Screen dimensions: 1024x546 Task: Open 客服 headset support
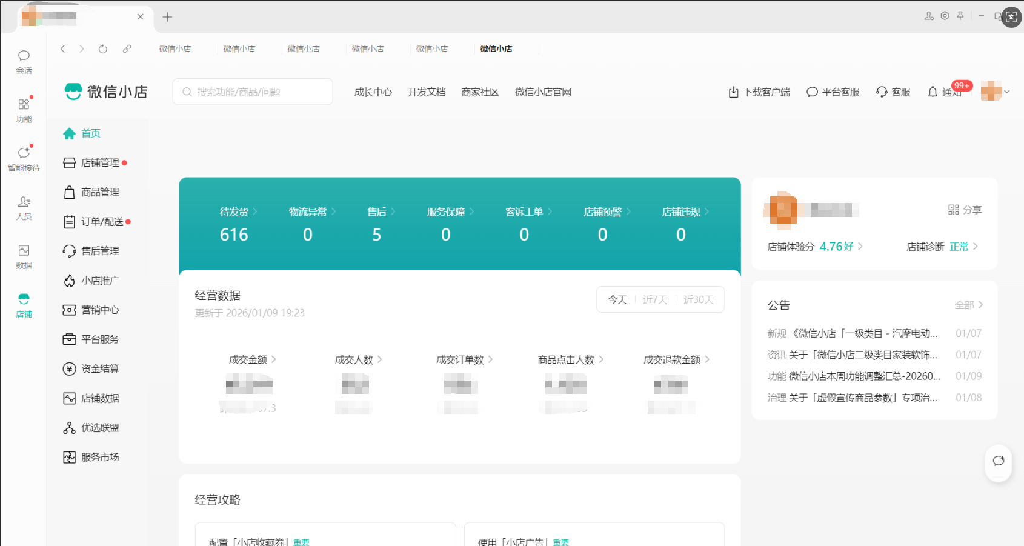click(x=893, y=92)
